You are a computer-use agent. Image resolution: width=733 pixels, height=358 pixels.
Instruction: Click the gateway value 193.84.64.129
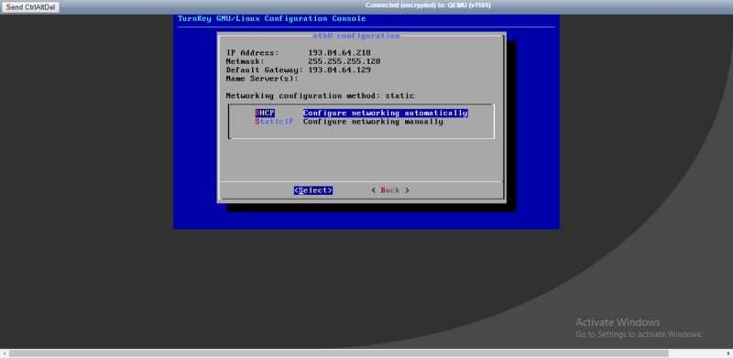click(339, 71)
